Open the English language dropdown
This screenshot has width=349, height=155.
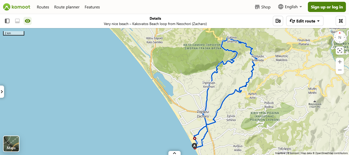pyautogui.click(x=290, y=7)
